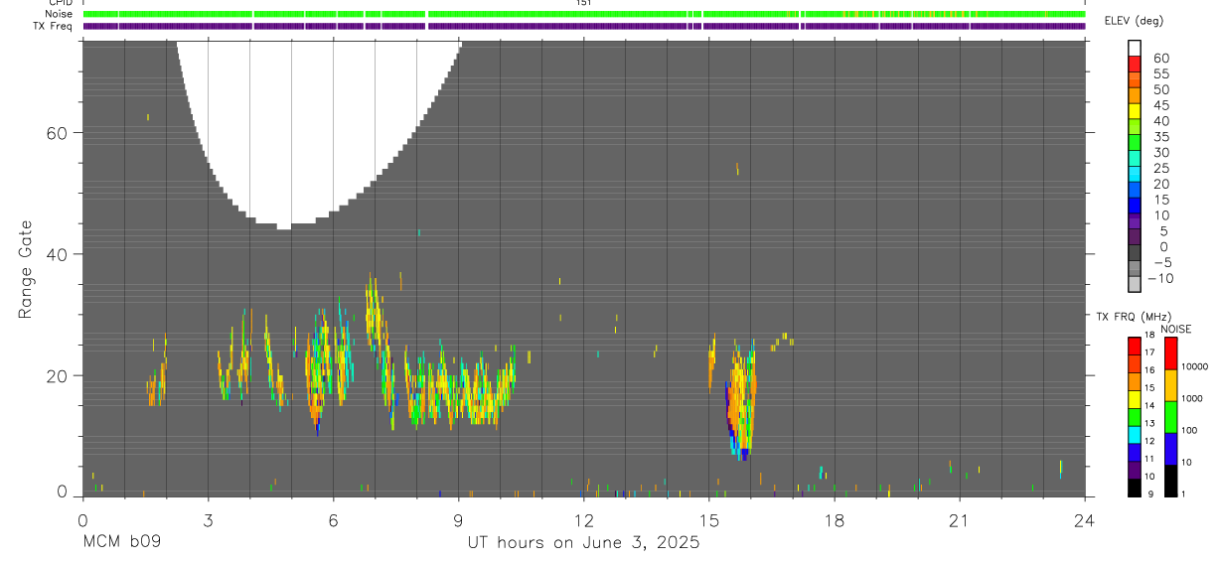1220x563 pixels.
Task: Click the red top segment of ELEV colorbar
Action: coord(1135,65)
